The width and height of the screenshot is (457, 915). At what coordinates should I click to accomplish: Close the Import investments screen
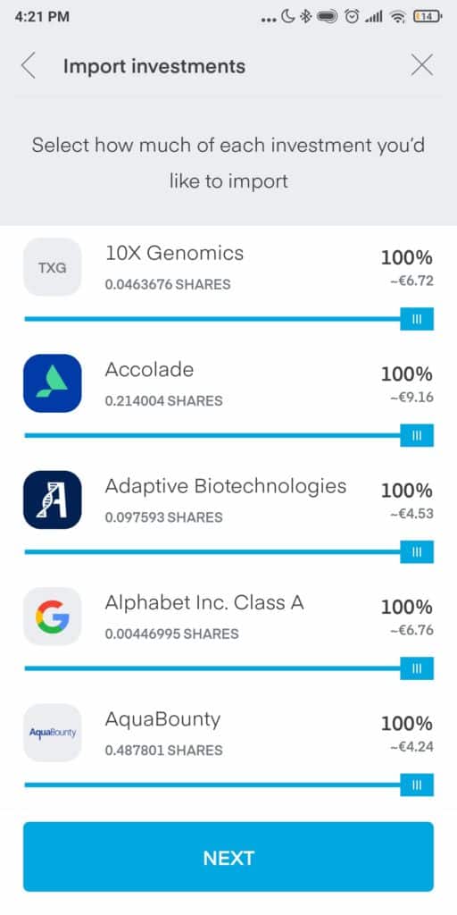tap(421, 65)
